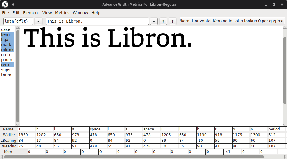
Task: Click the width value 918
Action: [x=223, y=135]
